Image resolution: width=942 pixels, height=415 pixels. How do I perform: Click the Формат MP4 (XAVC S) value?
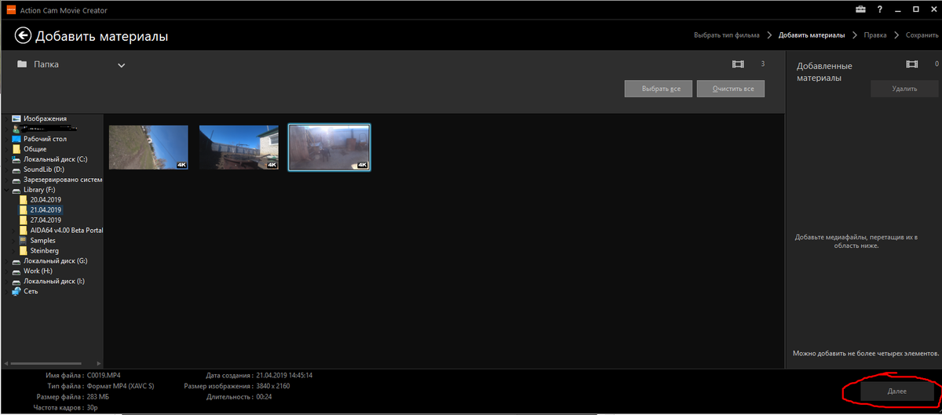tap(120, 387)
